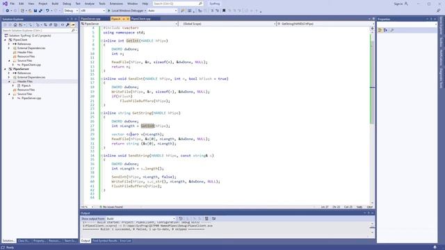
Task: Click the Sign in account icon
Action: pyautogui.click(x=406, y=3)
